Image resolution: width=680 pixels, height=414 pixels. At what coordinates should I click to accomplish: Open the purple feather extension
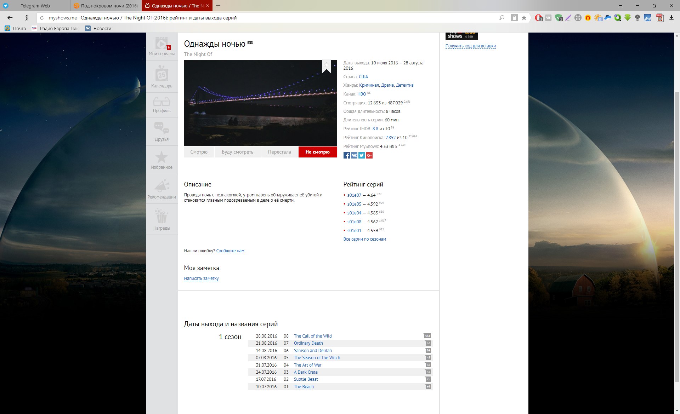(568, 18)
